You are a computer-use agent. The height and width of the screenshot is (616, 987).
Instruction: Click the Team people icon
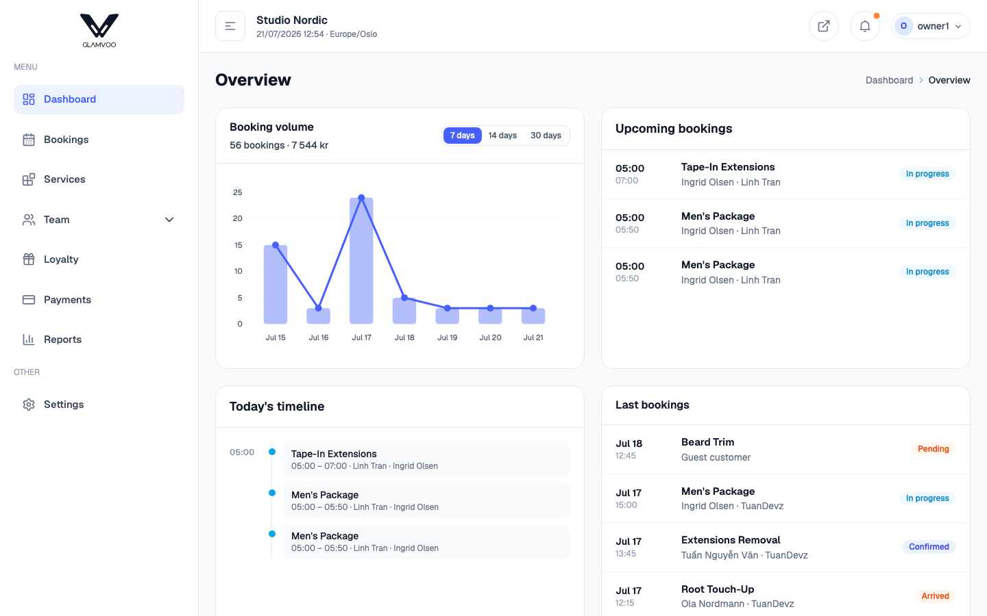pyautogui.click(x=29, y=220)
